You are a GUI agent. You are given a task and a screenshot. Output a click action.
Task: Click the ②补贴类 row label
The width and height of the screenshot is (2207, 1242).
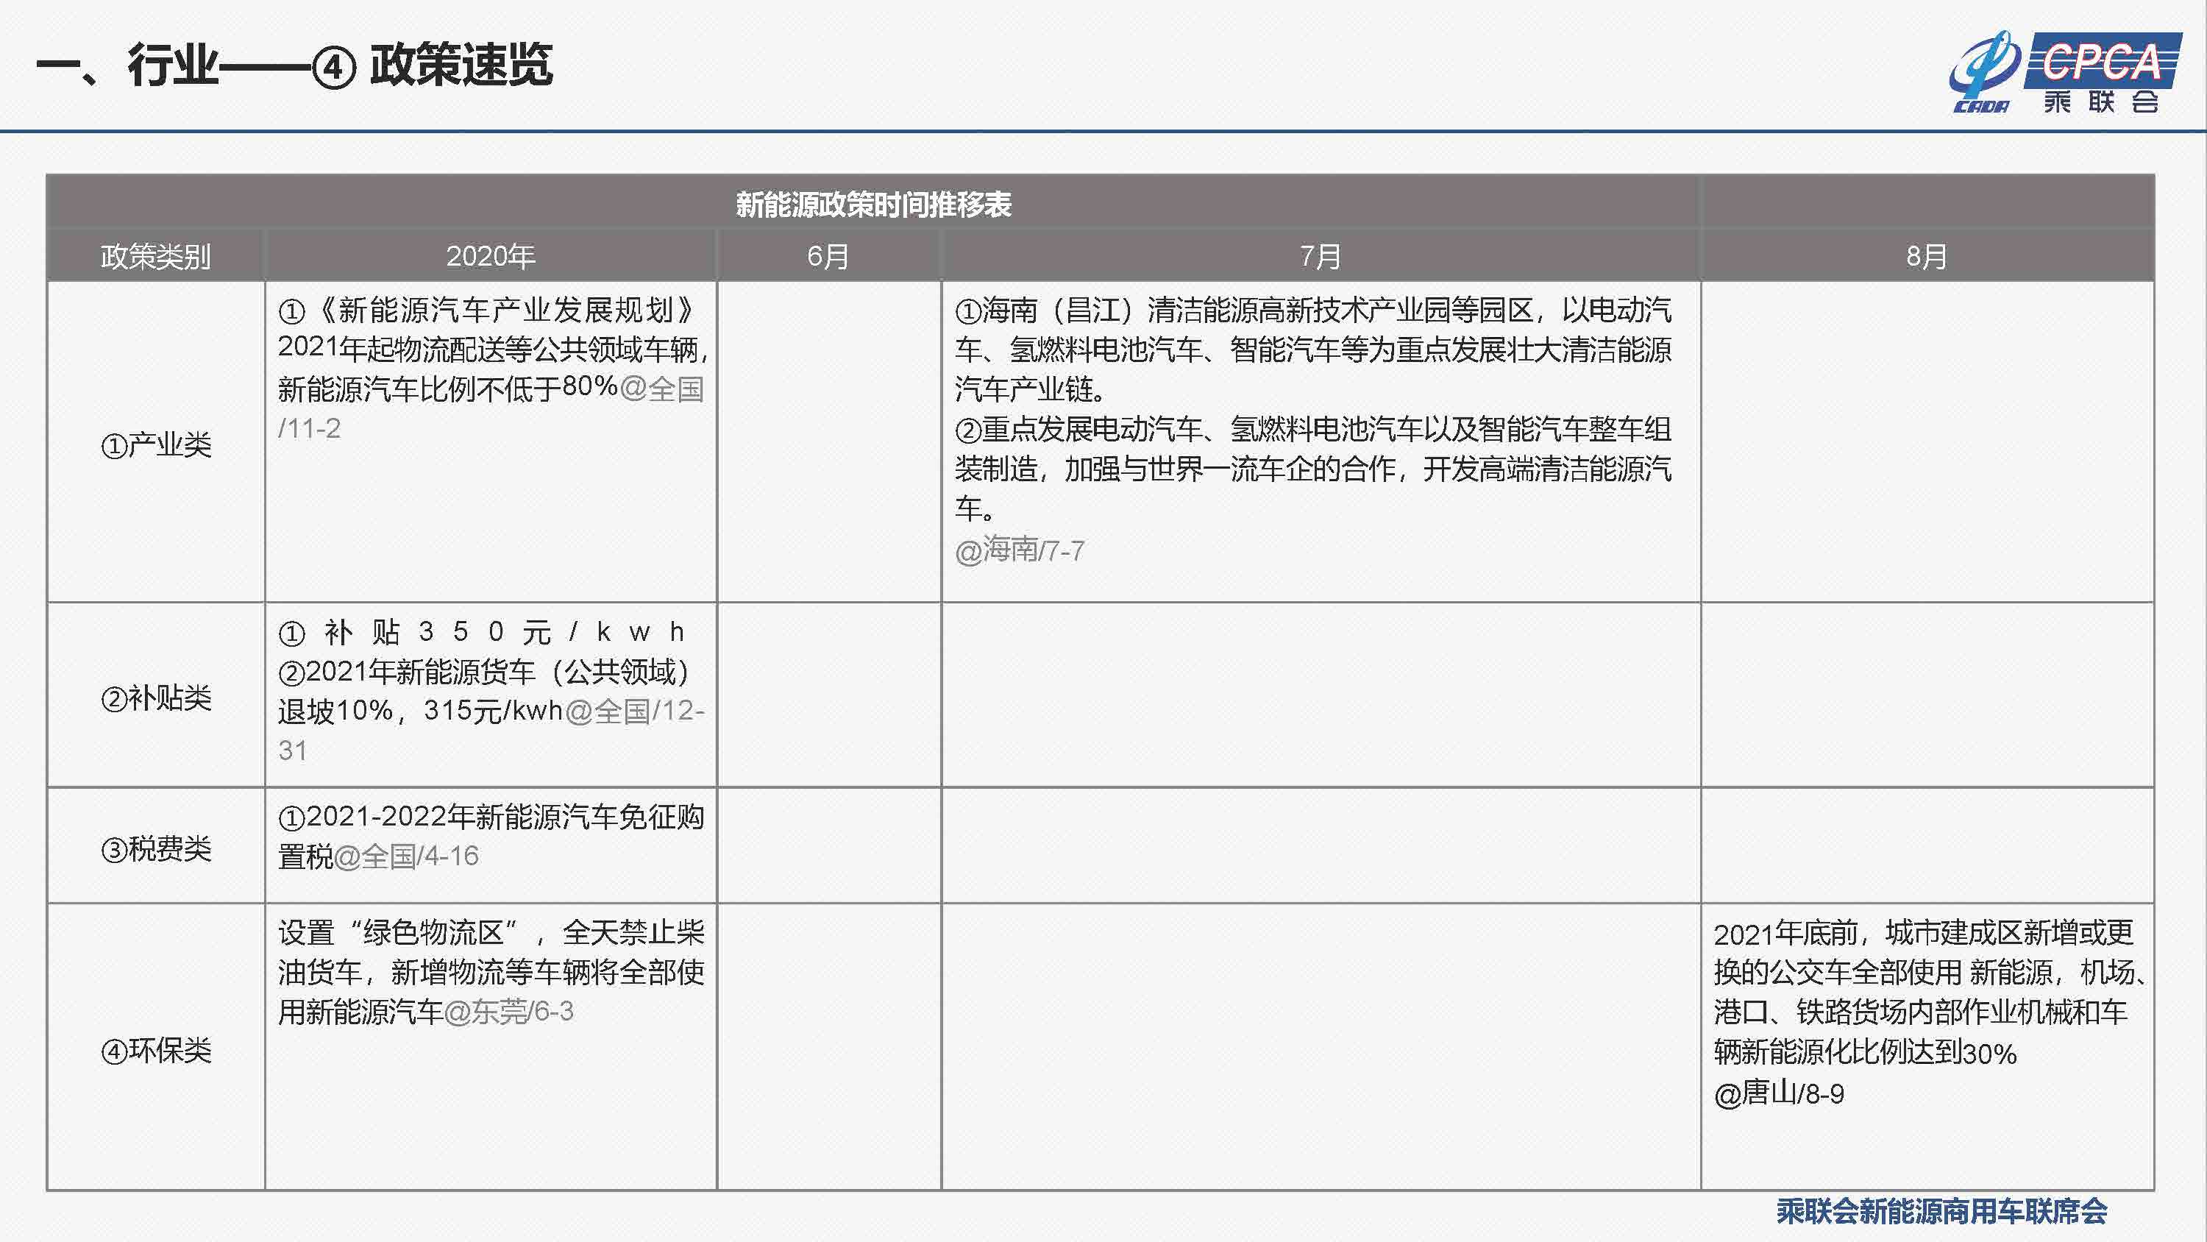[156, 698]
